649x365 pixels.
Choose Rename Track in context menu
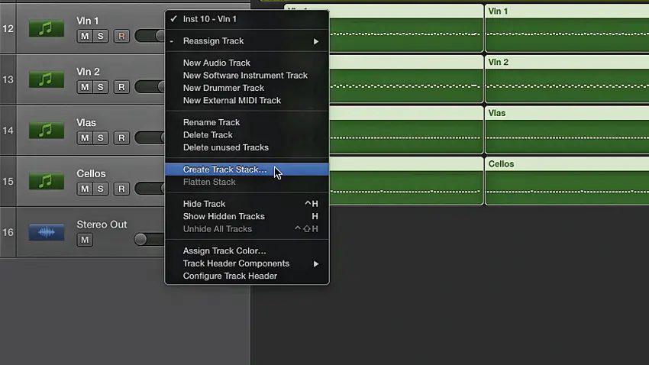pos(211,122)
